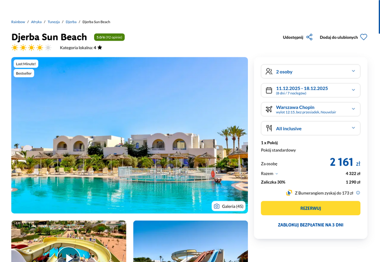This screenshot has height=262, width=380.
Task: Open the water slides photo thumbnail
Action: (190, 241)
